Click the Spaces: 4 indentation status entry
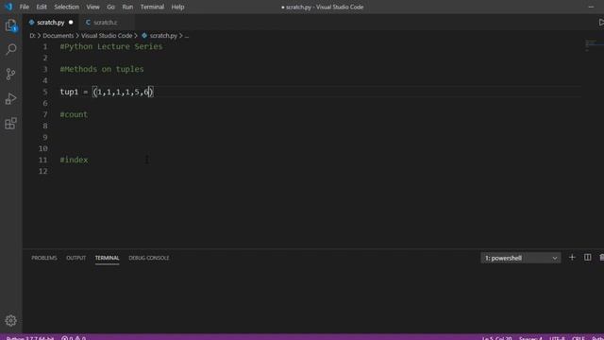The image size is (604, 340). 530,338
